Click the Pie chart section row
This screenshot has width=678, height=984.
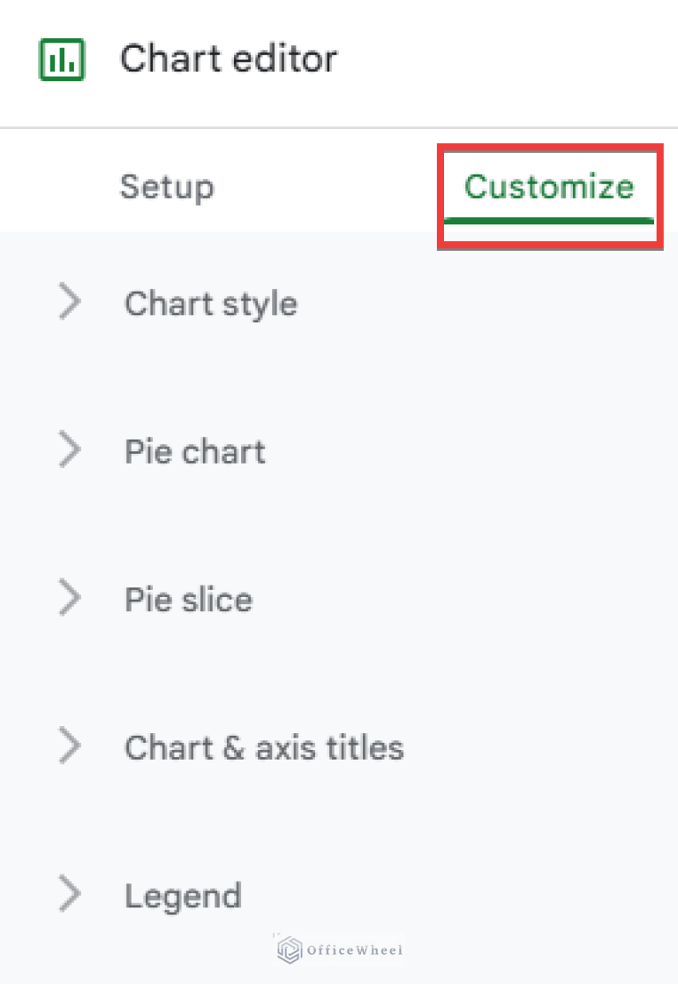(x=194, y=450)
